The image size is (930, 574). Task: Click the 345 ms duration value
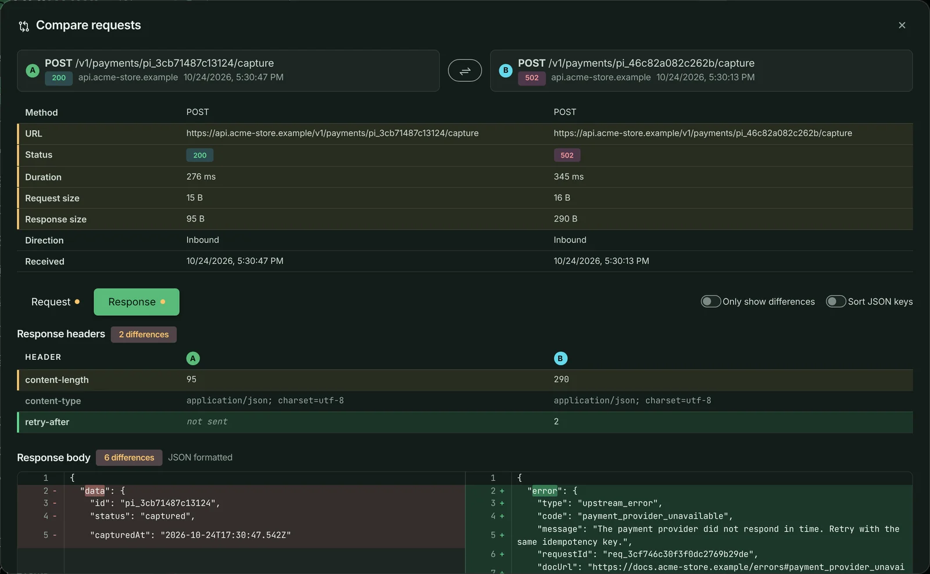tap(568, 177)
